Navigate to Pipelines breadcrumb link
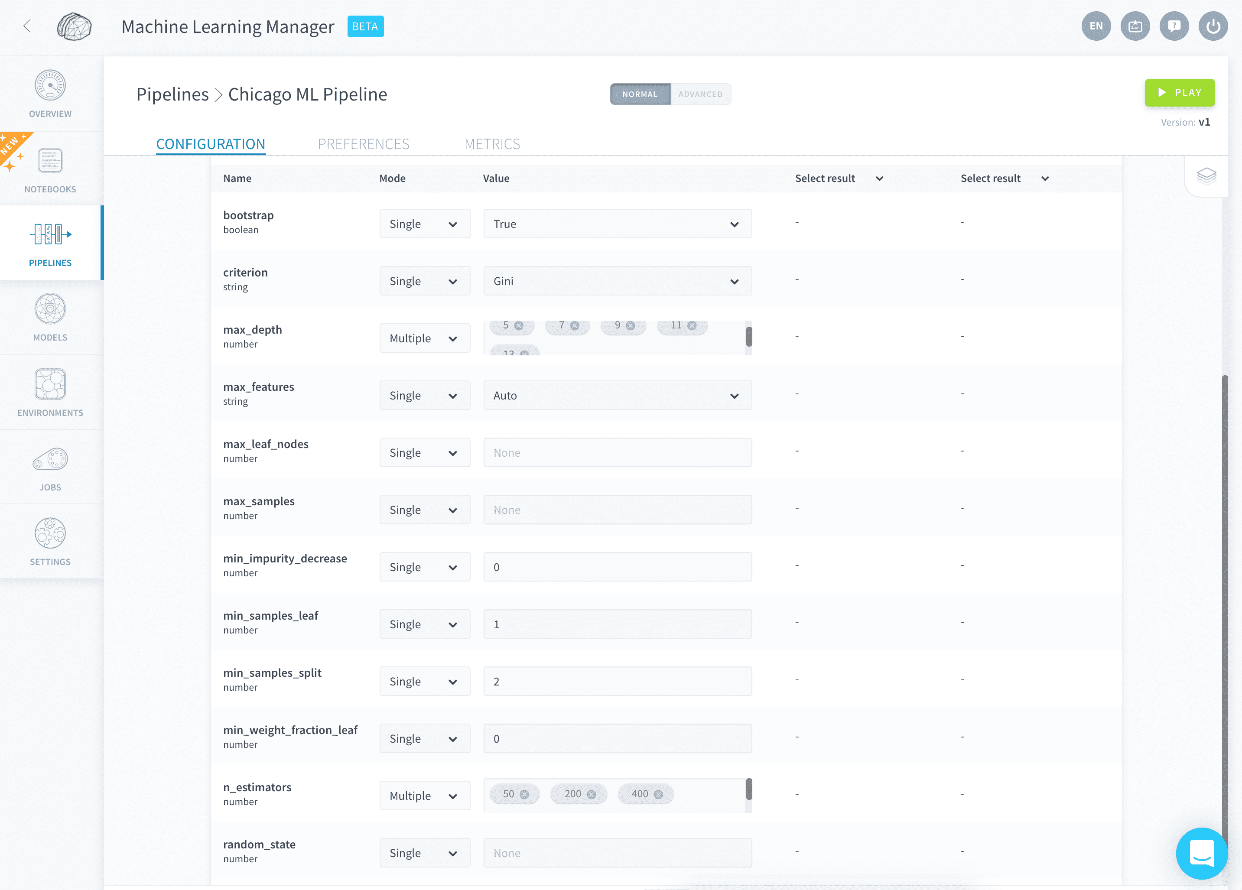The width and height of the screenshot is (1242, 890). pos(172,94)
